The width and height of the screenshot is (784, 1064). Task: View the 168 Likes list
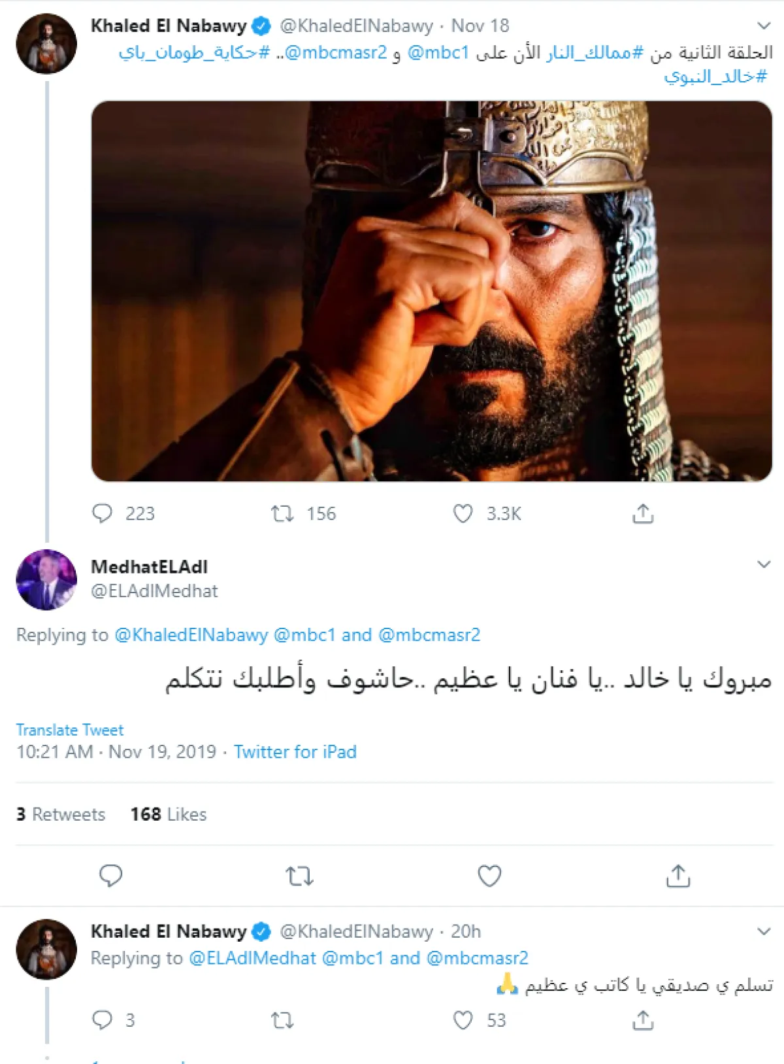tap(169, 814)
